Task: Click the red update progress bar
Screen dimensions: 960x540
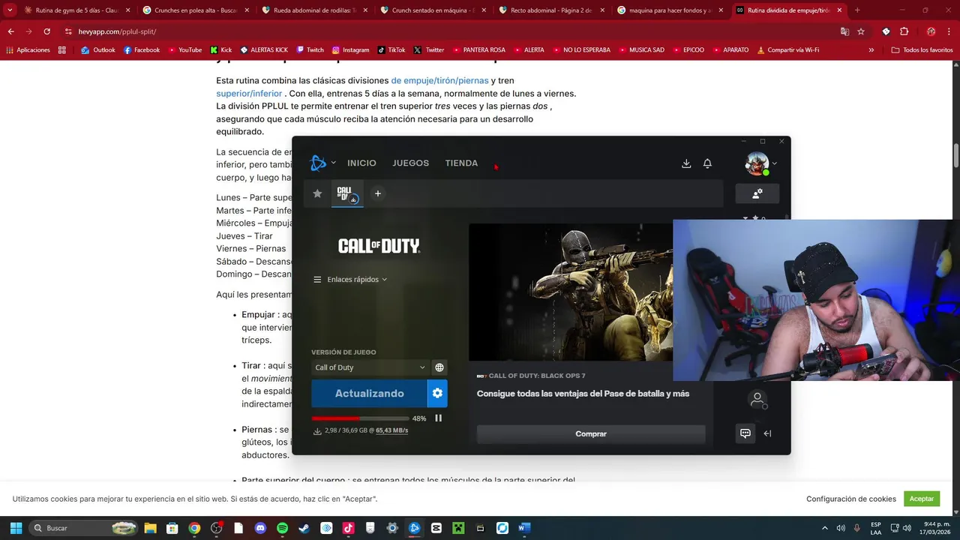Action: point(359,418)
